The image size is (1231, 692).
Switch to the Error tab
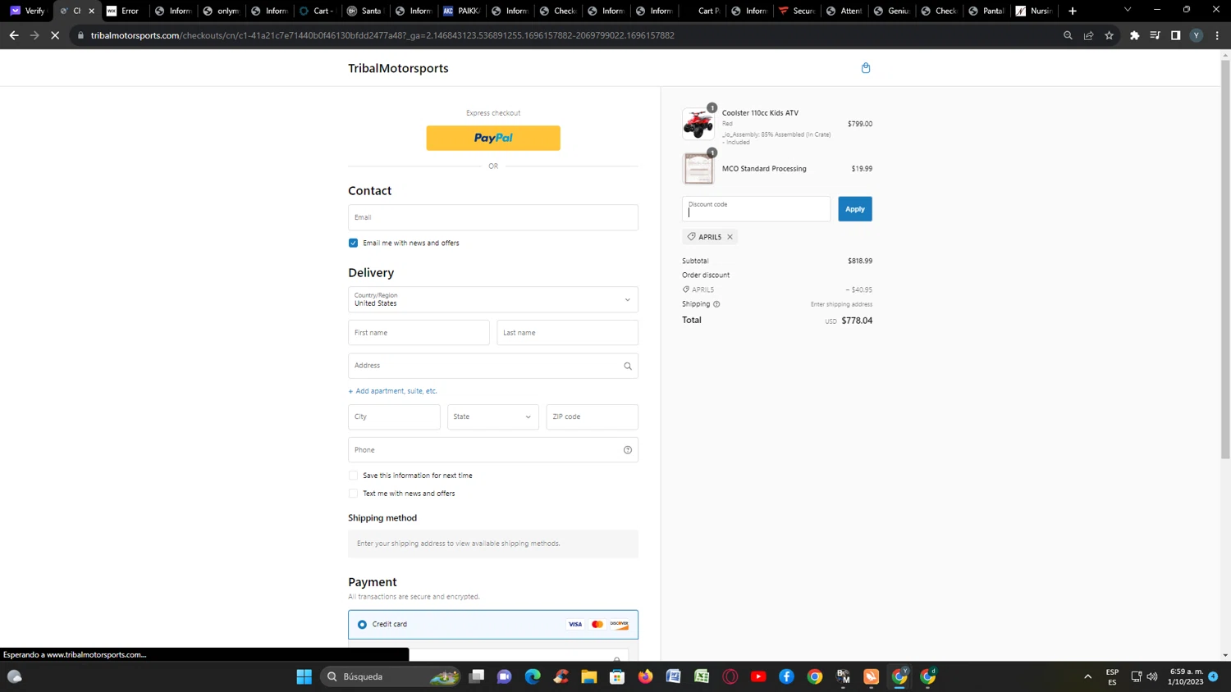click(x=124, y=11)
